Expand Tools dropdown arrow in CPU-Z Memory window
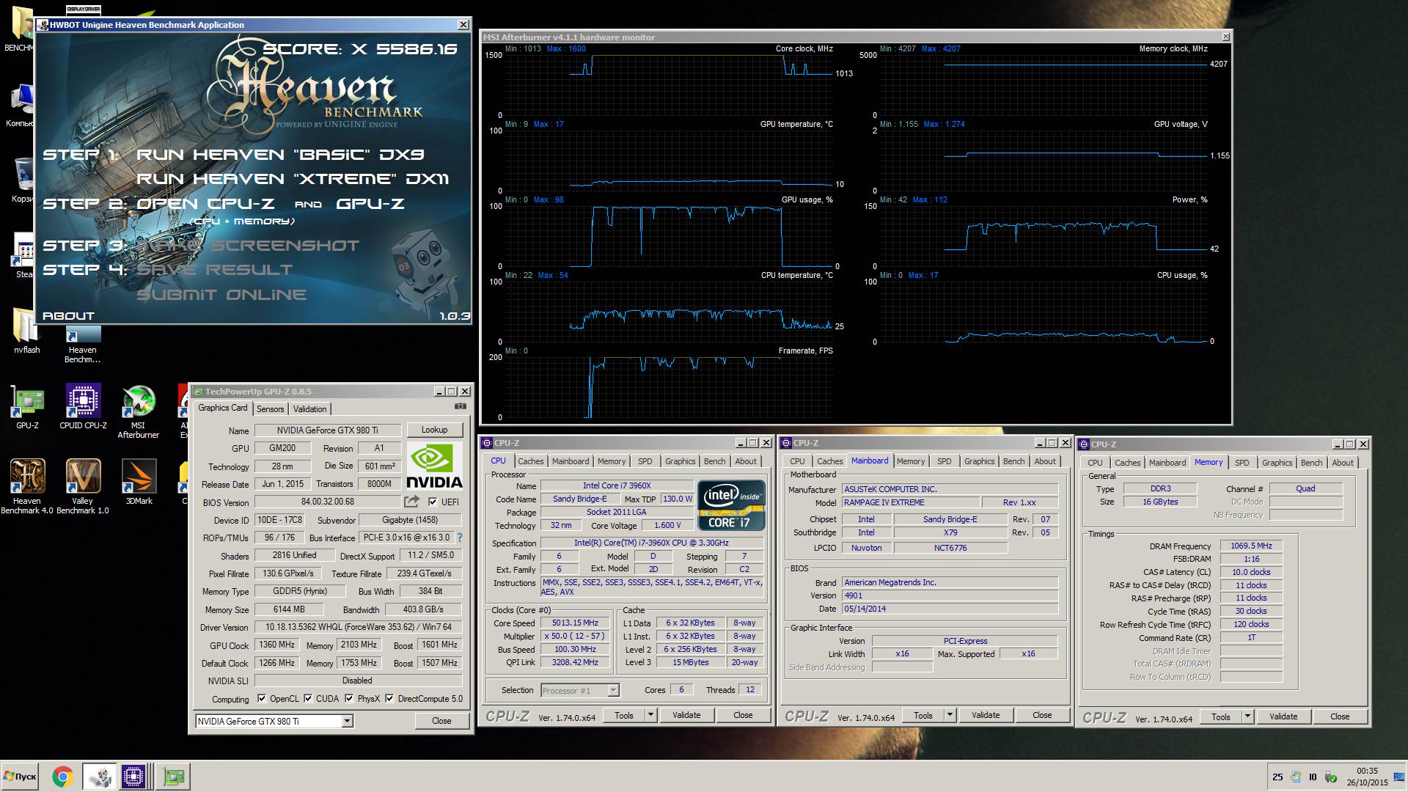Image resolution: width=1408 pixels, height=792 pixels. (1247, 716)
